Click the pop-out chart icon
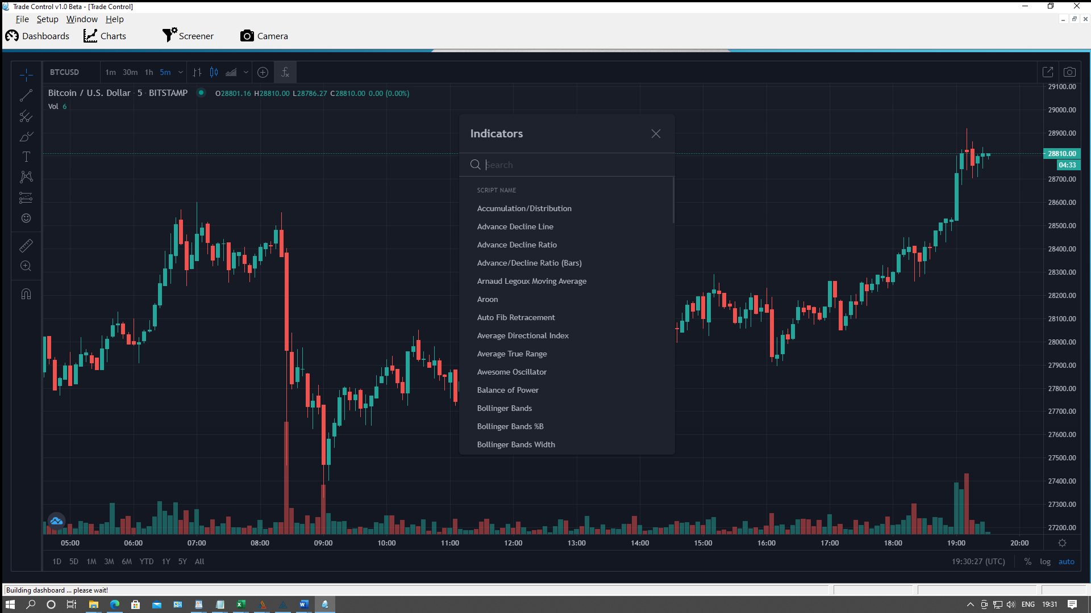Screen dimensions: 1091x613 (x=1048, y=72)
